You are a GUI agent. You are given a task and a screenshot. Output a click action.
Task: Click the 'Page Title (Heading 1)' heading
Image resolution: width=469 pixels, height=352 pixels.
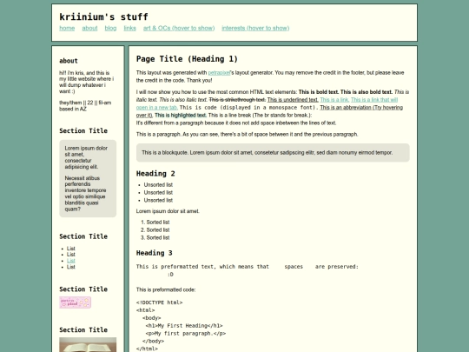[x=187, y=59]
